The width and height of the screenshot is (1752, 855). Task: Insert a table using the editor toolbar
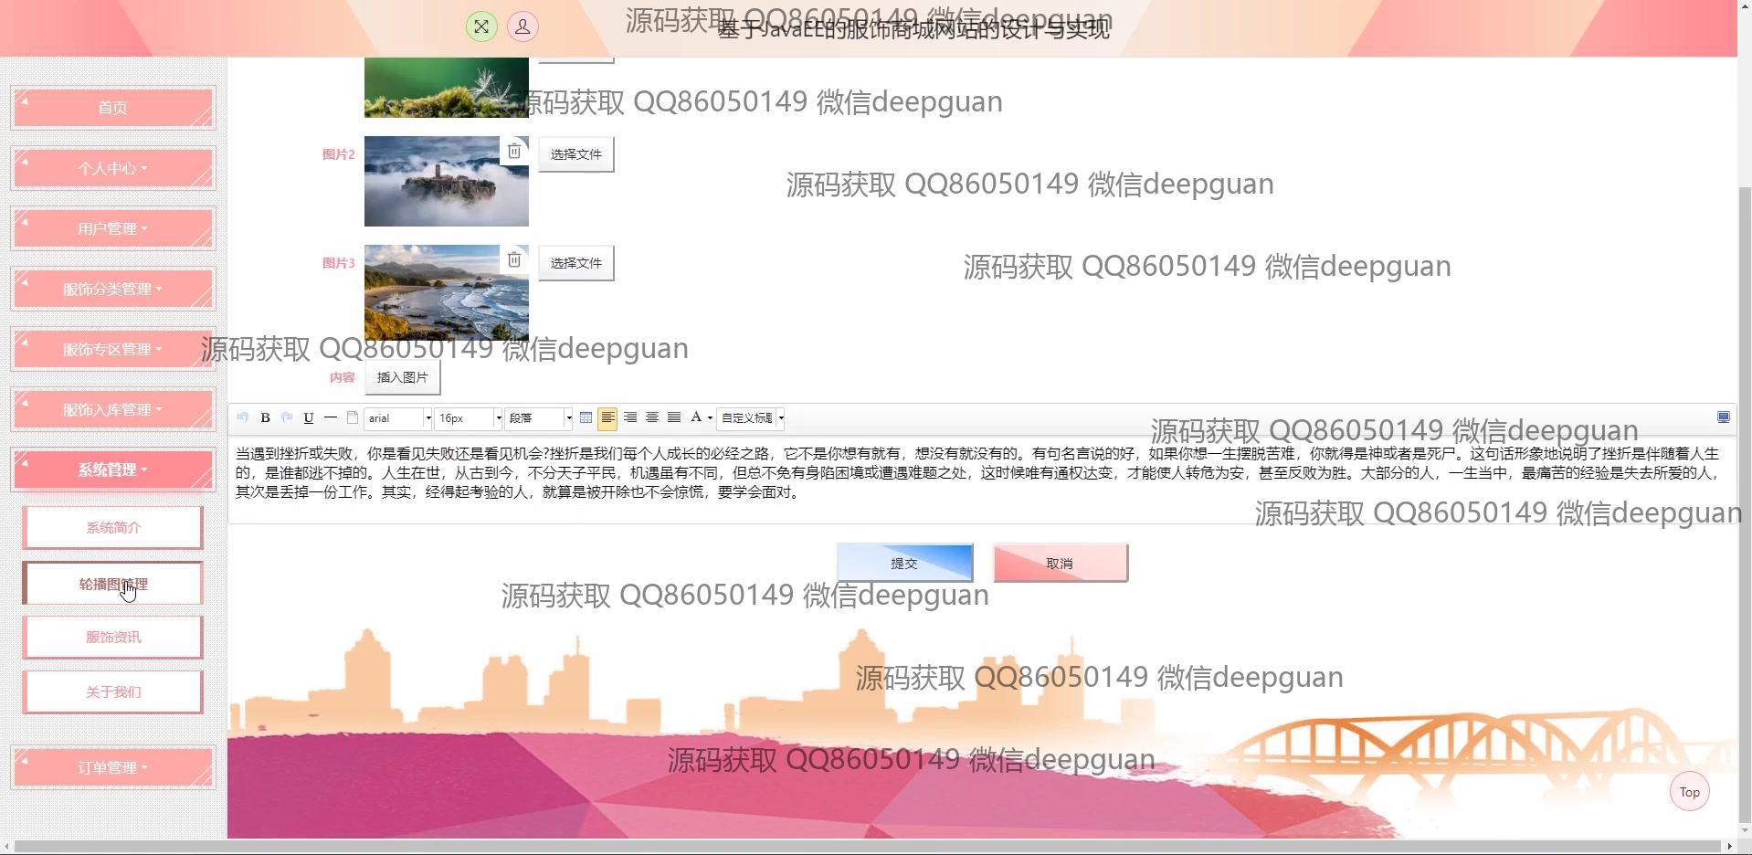[586, 418]
